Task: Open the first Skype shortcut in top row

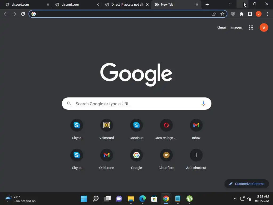Action: coord(77,129)
